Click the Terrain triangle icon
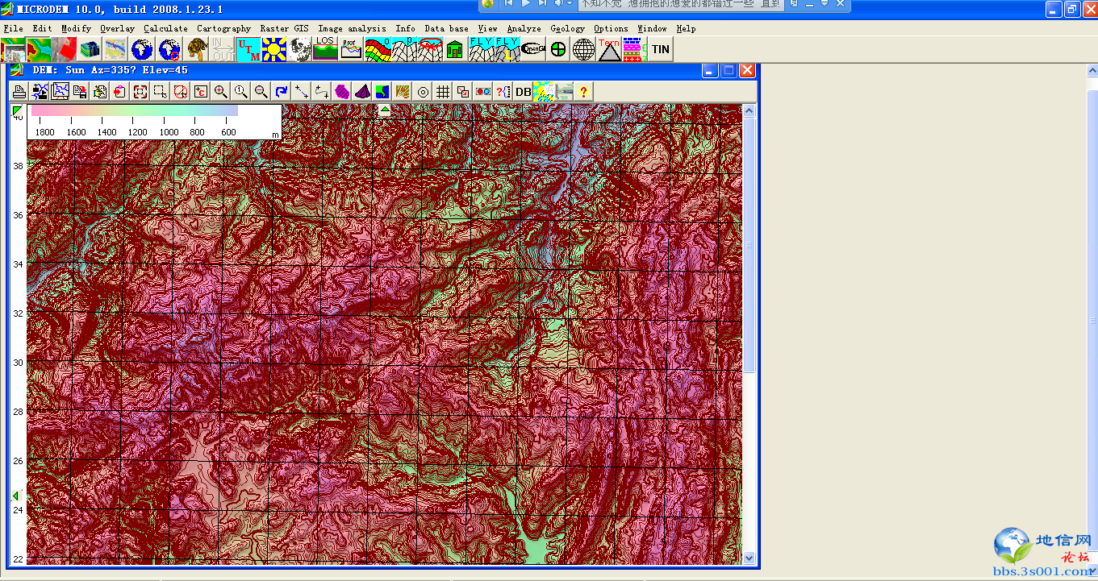The height and width of the screenshot is (581, 1098). [x=609, y=49]
